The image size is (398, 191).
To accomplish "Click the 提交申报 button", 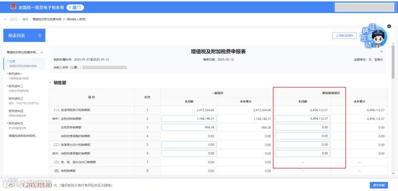I will (x=379, y=185).
